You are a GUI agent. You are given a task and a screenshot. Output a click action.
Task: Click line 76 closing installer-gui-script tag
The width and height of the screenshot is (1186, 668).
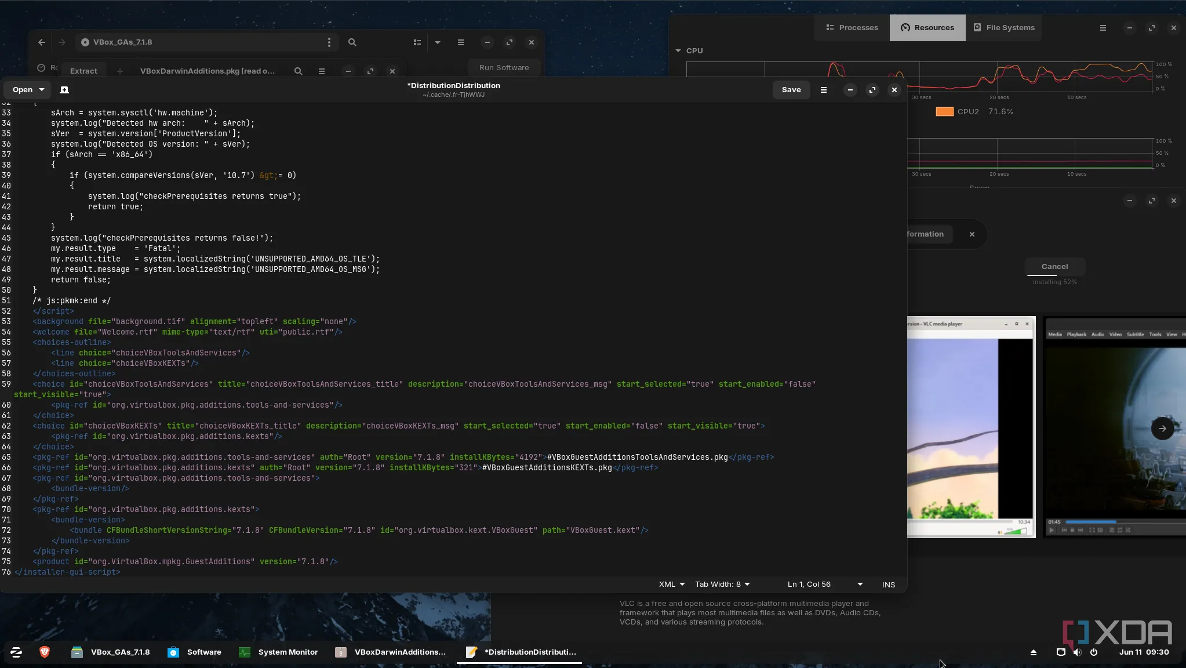pos(67,572)
